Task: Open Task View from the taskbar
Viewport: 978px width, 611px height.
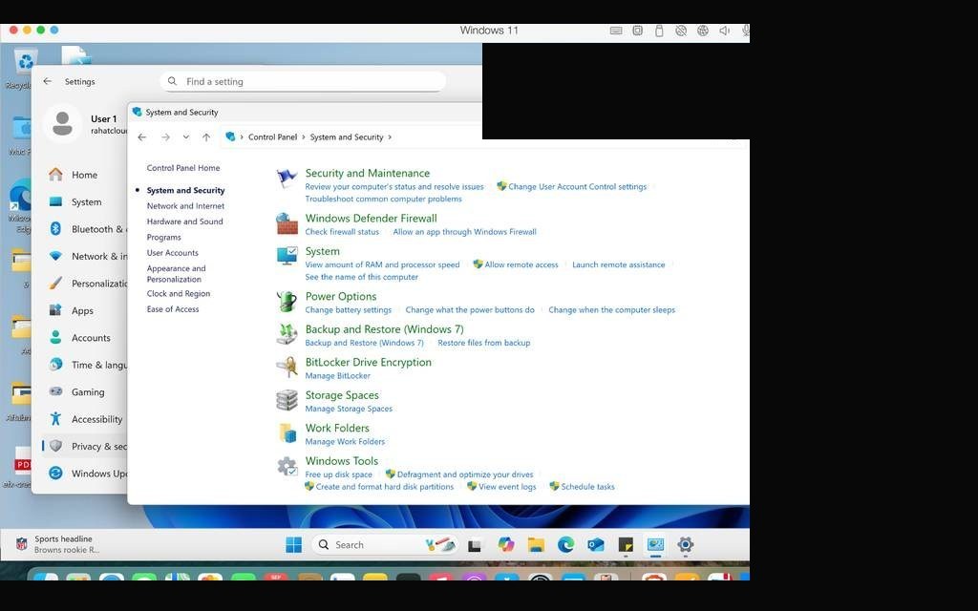Action: (475, 545)
